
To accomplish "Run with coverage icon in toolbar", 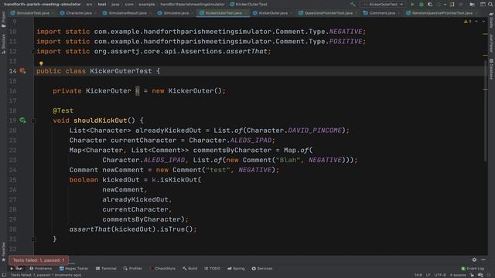I will [x=430, y=5].
